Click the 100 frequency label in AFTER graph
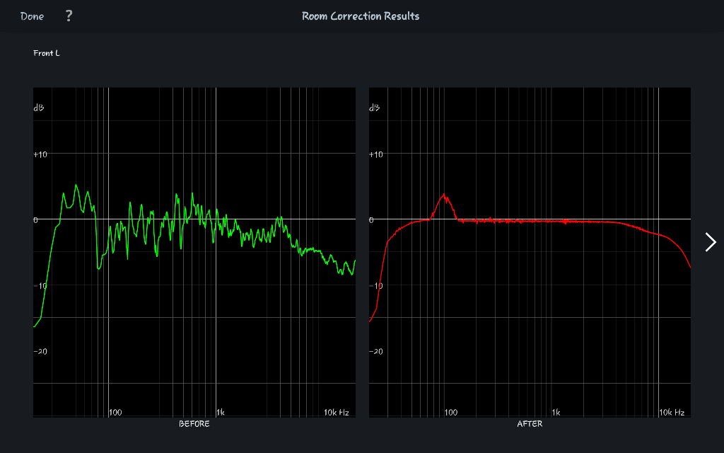This screenshot has width=724, height=453. pos(451,412)
